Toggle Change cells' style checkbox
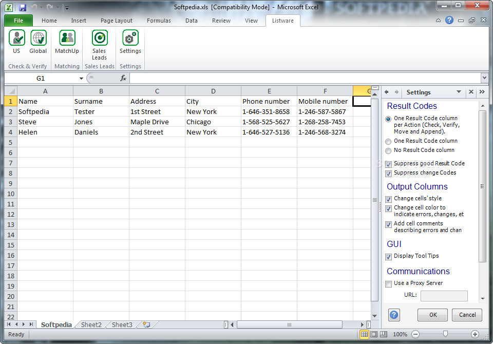Image resolution: width=493 pixels, height=344 pixels. [x=389, y=199]
